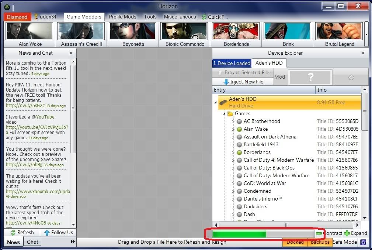Select the Condemned game row
The image size is (372, 250).
click(x=295, y=191)
